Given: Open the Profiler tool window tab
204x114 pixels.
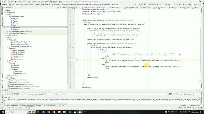Looking at the screenshot, I should point(39,106).
